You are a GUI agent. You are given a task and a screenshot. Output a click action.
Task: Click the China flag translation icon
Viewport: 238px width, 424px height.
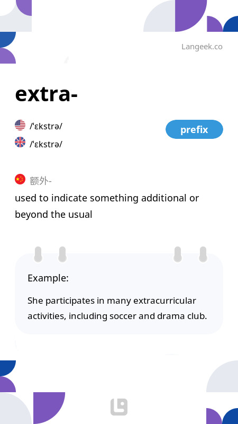(20, 179)
